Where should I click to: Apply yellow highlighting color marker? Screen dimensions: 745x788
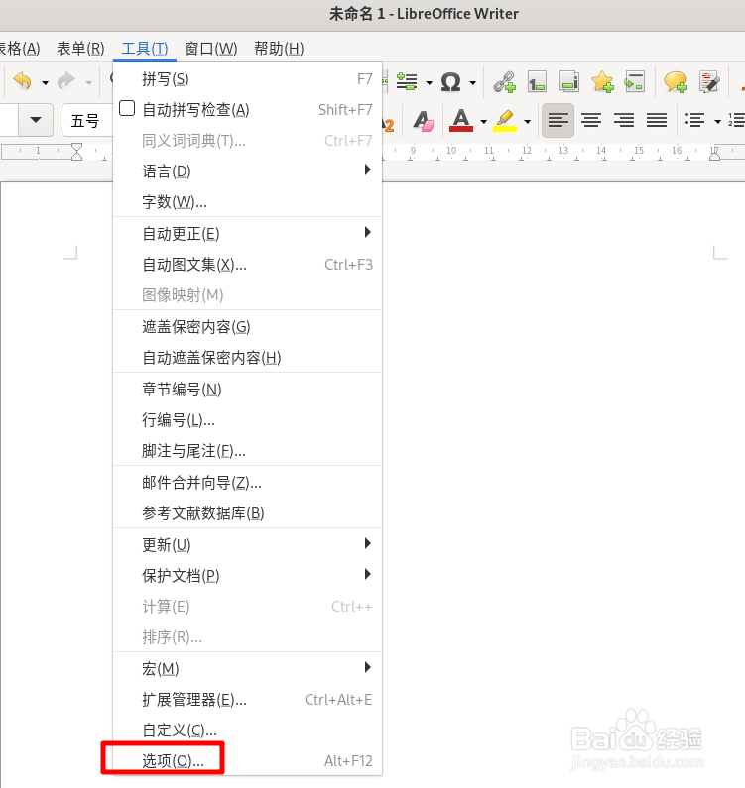505,121
